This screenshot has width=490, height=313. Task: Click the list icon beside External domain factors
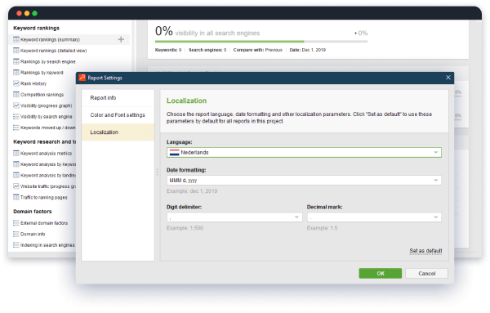click(16, 222)
